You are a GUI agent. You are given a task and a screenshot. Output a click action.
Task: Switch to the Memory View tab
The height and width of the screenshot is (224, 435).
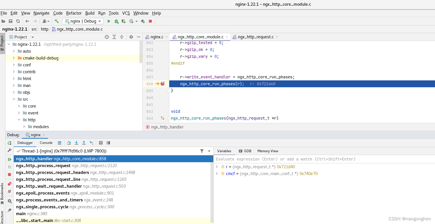pyautogui.click(x=268, y=151)
